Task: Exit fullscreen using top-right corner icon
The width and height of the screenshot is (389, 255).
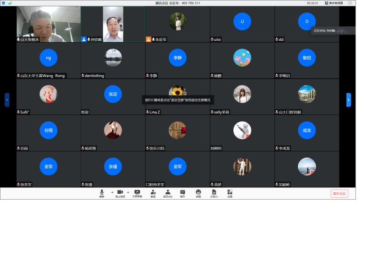Action: pos(350,3)
